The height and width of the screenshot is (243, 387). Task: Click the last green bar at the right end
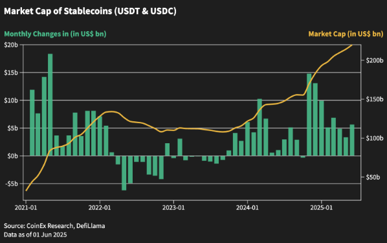point(352,140)
